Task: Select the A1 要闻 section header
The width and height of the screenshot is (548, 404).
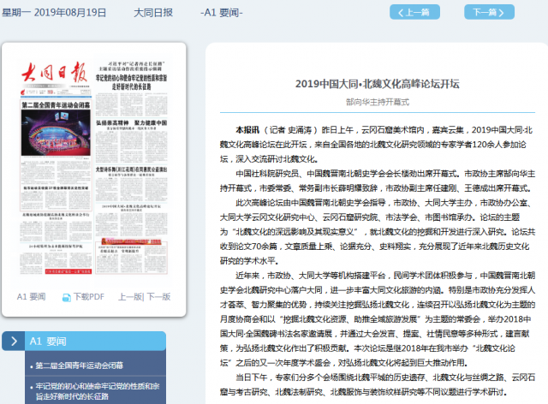Action: point(95,342)
